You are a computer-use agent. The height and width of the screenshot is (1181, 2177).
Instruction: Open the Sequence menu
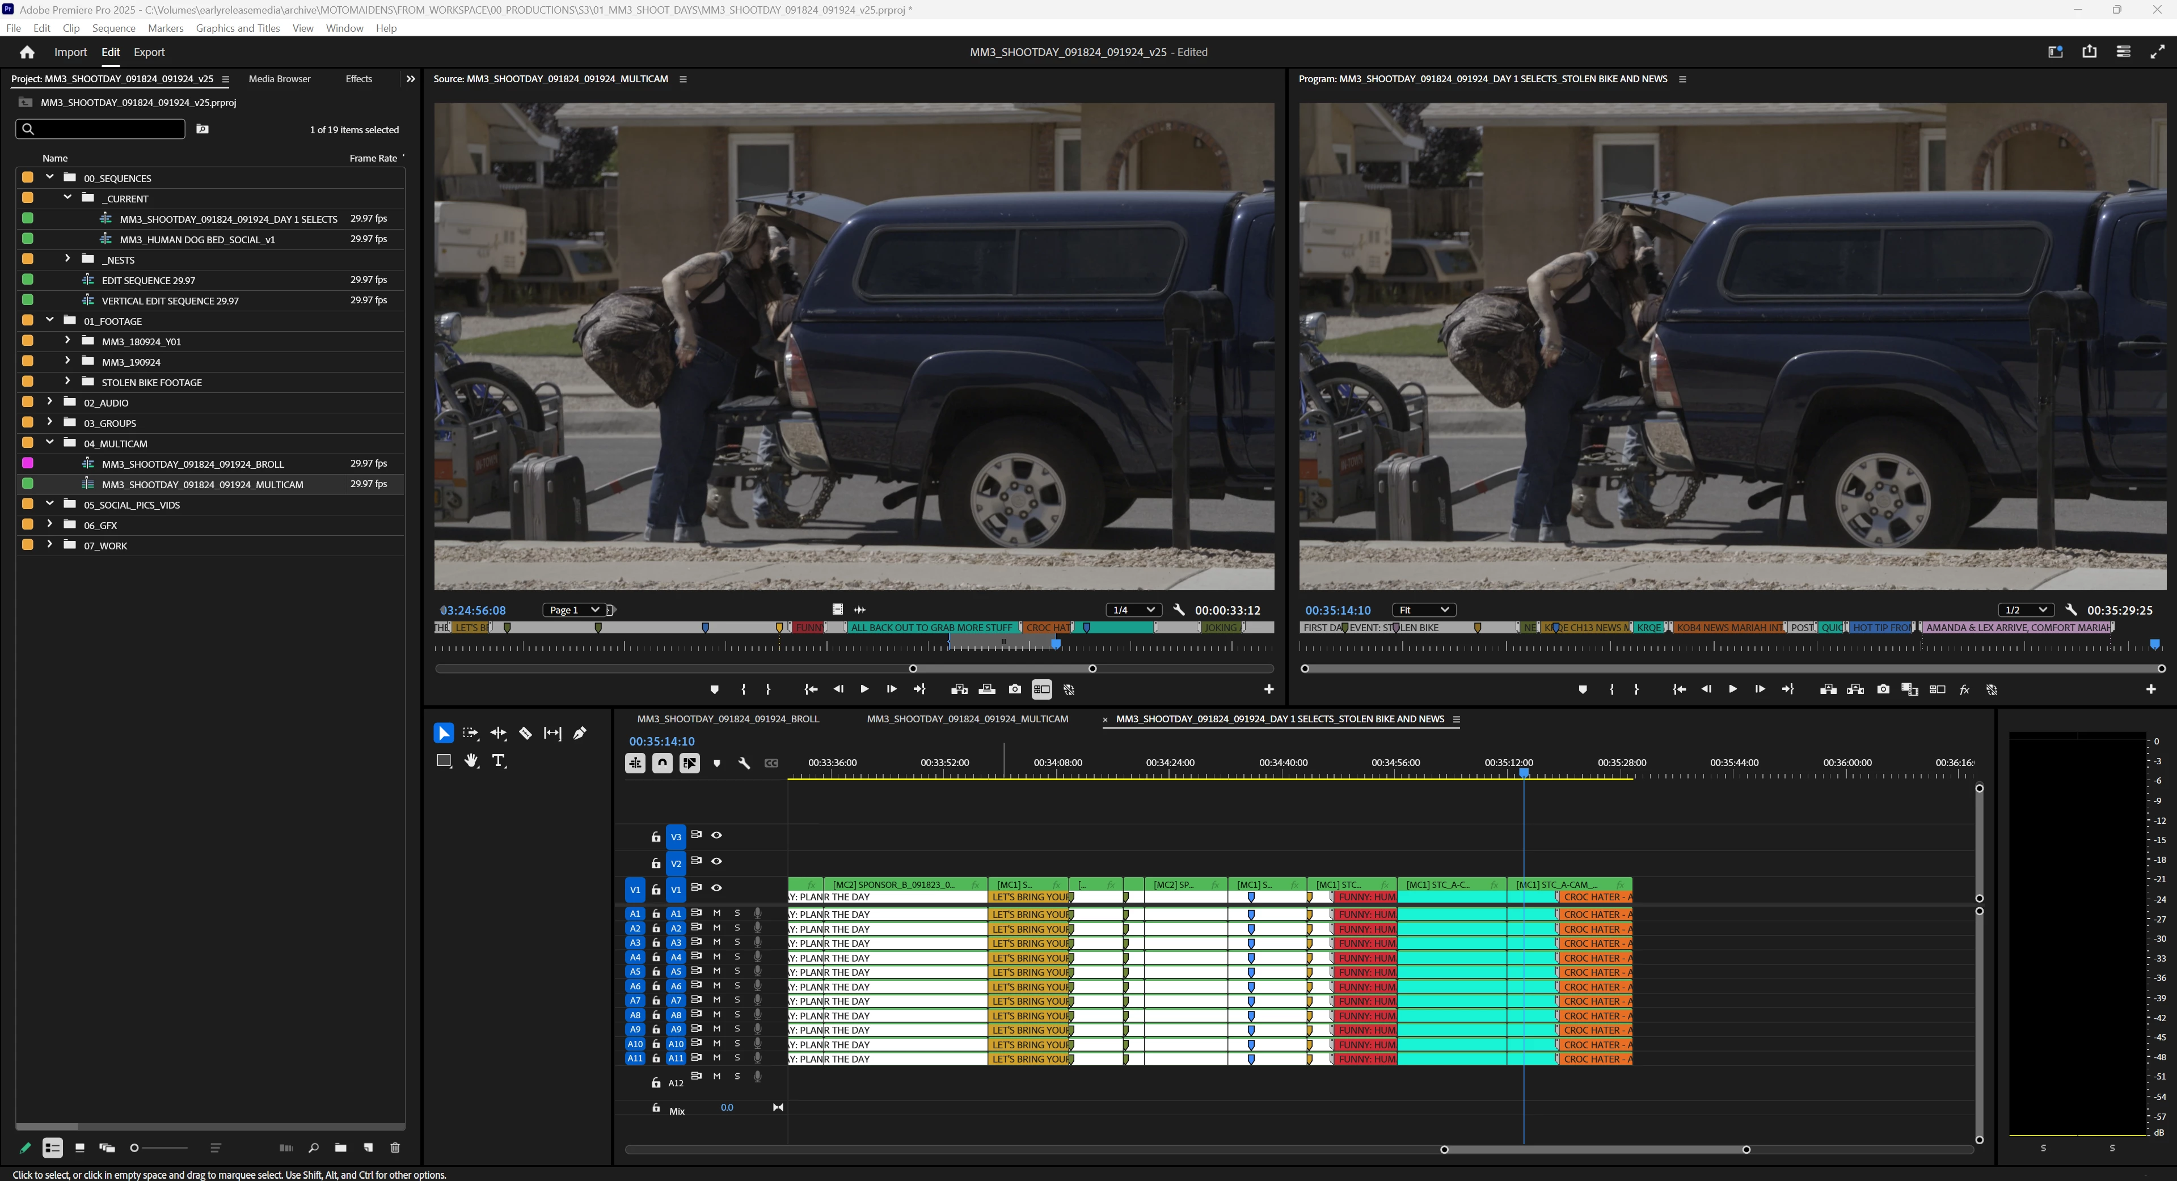tap(113, 28)
